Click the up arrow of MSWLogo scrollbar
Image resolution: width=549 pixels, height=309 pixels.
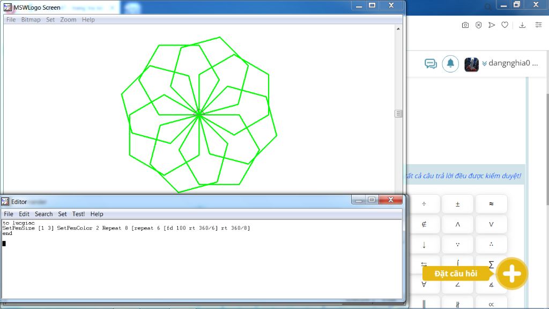398,29
